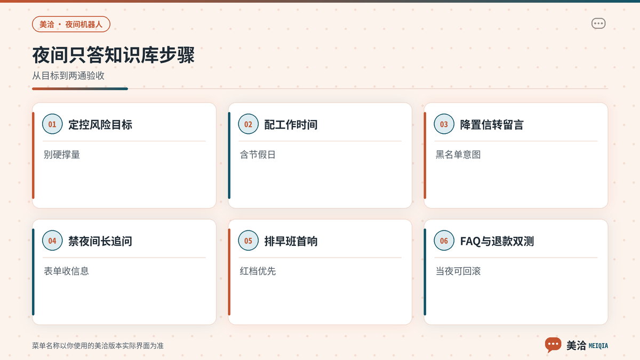Click the 当夜可回滚 note text
The width and height of the screenshot is (640, 360).
point(458,271)
